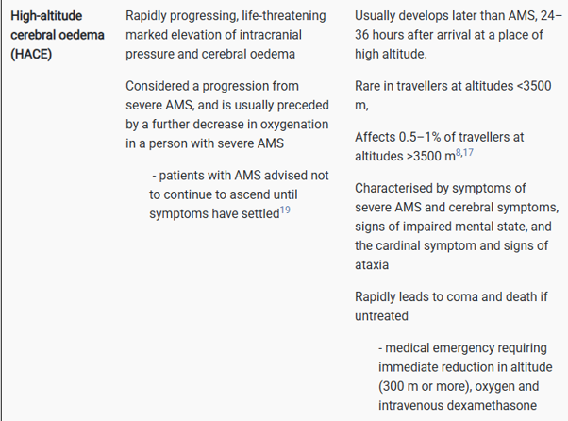
Task: Click the High-altitude cerebral oedema (HACE) heading
Action: 58,35
